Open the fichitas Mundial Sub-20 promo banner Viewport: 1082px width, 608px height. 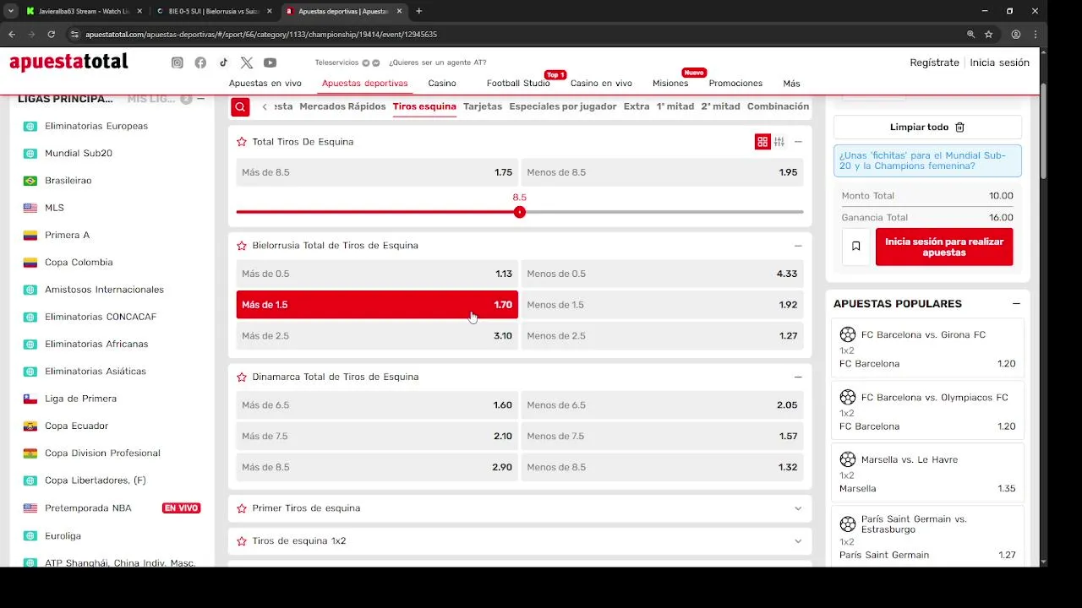pyautogui.click(x=927, y=160)
